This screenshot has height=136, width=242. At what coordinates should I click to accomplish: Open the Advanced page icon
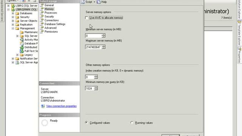pos(42,28)
